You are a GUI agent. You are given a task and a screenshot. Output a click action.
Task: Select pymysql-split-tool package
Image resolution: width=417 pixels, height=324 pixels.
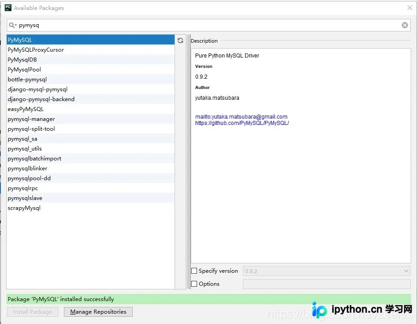90,129
